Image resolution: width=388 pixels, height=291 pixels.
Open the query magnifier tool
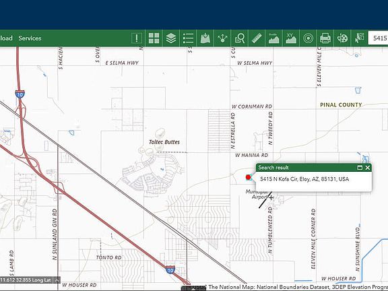click(x=240, y=38)
